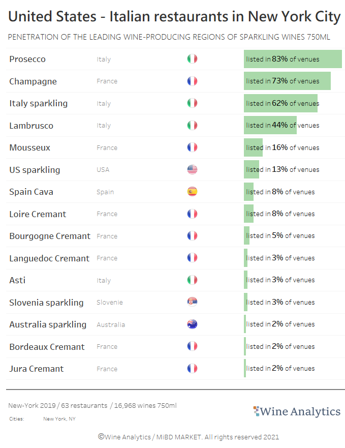Image resolution: width=345 pixels, height=448 pixels.
Task: Click the Languedoc Cremant row name
Action: [49, 258]
